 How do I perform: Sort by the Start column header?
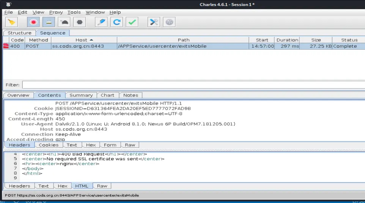(262, 40)
